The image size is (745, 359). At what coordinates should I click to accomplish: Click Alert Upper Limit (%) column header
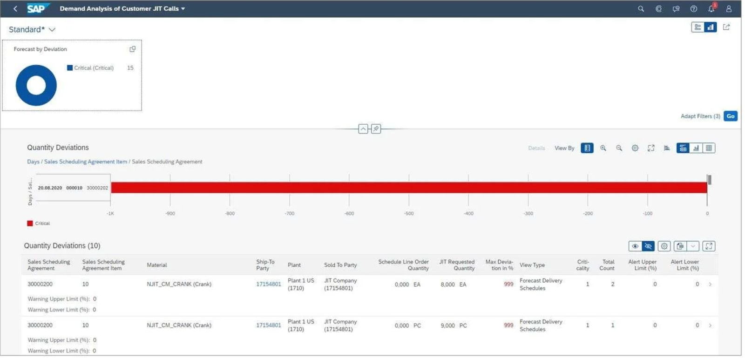coord(643,265)
